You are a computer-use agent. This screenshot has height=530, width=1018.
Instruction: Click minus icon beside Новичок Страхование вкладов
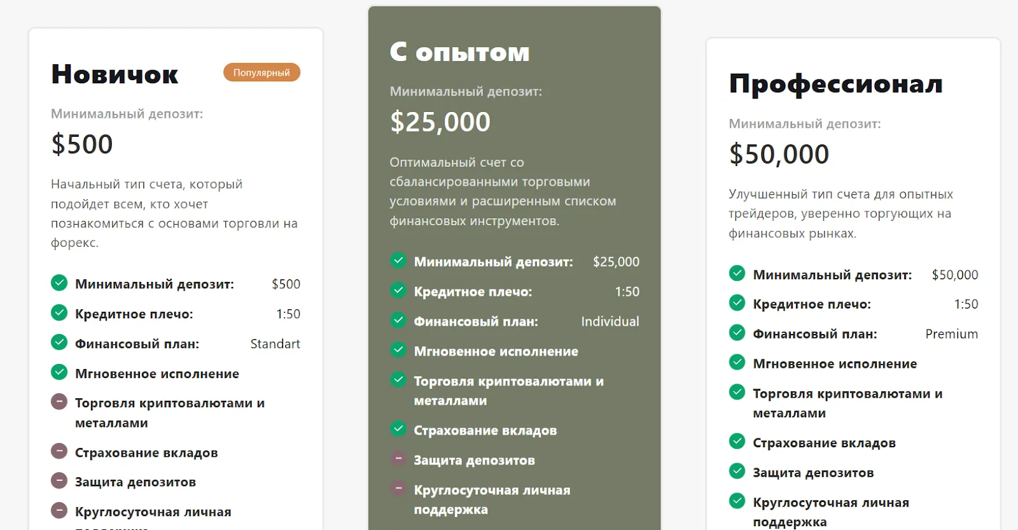click(x=59, y=451)
